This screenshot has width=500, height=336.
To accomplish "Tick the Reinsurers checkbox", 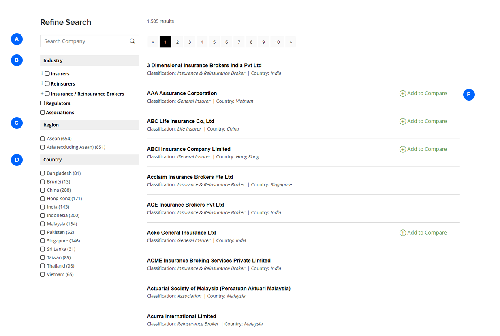I will coord(47,83).
